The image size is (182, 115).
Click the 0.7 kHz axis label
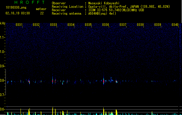pos(2,95)
